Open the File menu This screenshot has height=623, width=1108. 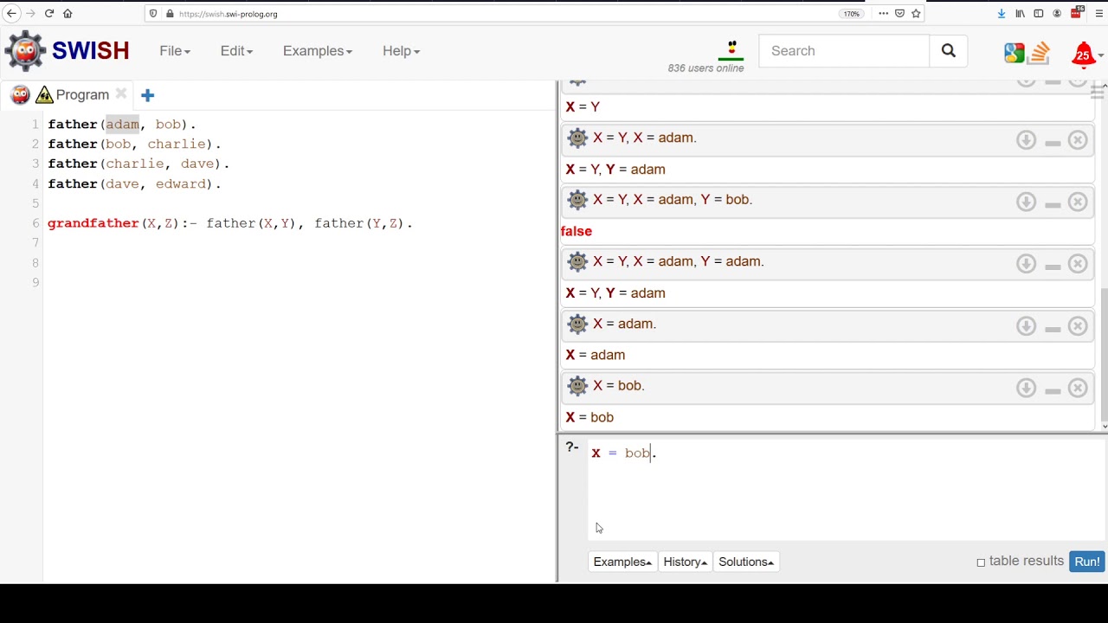click(x=175, y=51)
